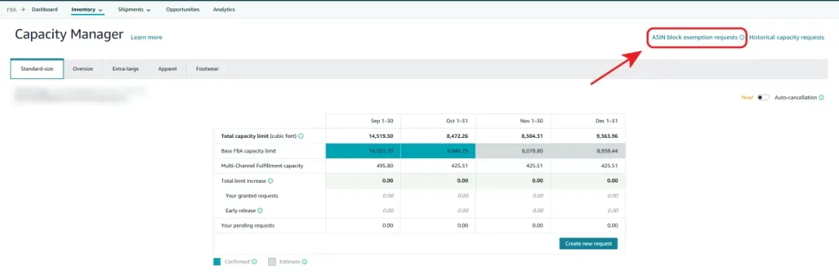This screenshot has width=839, height=279.
Task: Switch to the Oversize tab
Action: click(x=83, y=69)
